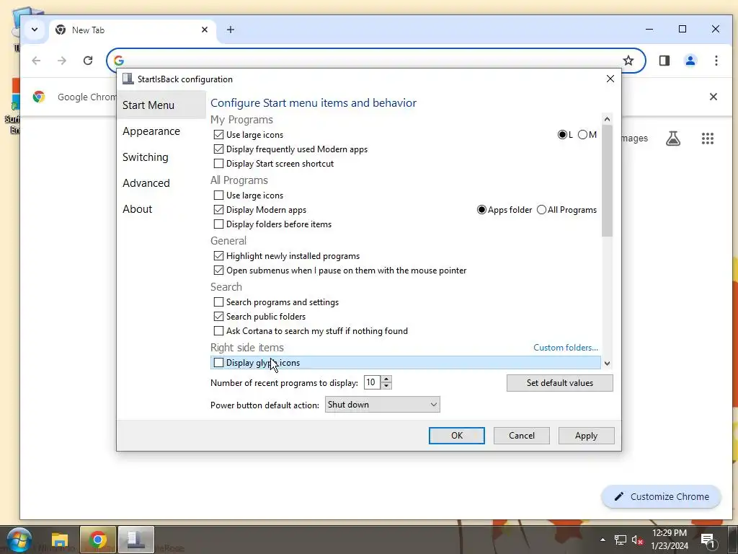Go forward in Chrome

62,61
